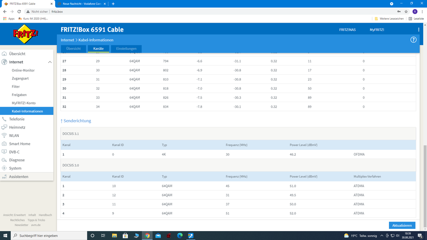Open Chrome profile avatar
This screenshot has height=240, width=427.
pyautogui.click(x=415, y=12)
